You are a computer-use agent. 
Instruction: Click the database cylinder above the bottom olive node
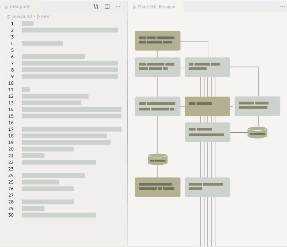(x=158, y=159)
